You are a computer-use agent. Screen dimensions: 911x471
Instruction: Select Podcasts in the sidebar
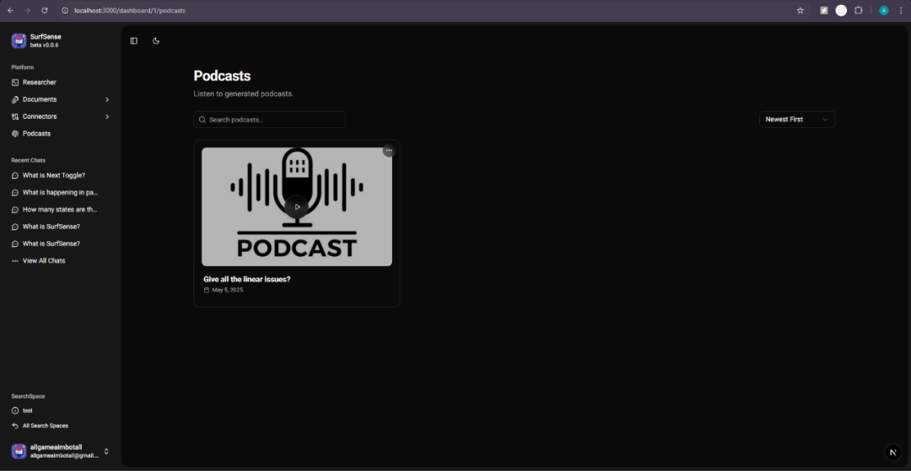(36, 133)
